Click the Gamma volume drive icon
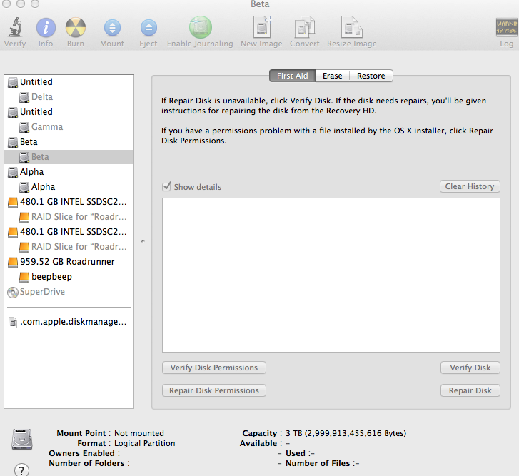The width and height of the screenshot is (519, 476). (24, 127)
